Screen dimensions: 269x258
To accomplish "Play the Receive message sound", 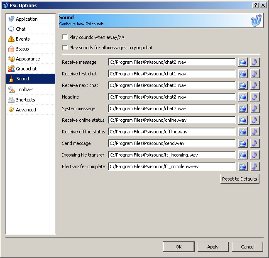I will (255, 62).
